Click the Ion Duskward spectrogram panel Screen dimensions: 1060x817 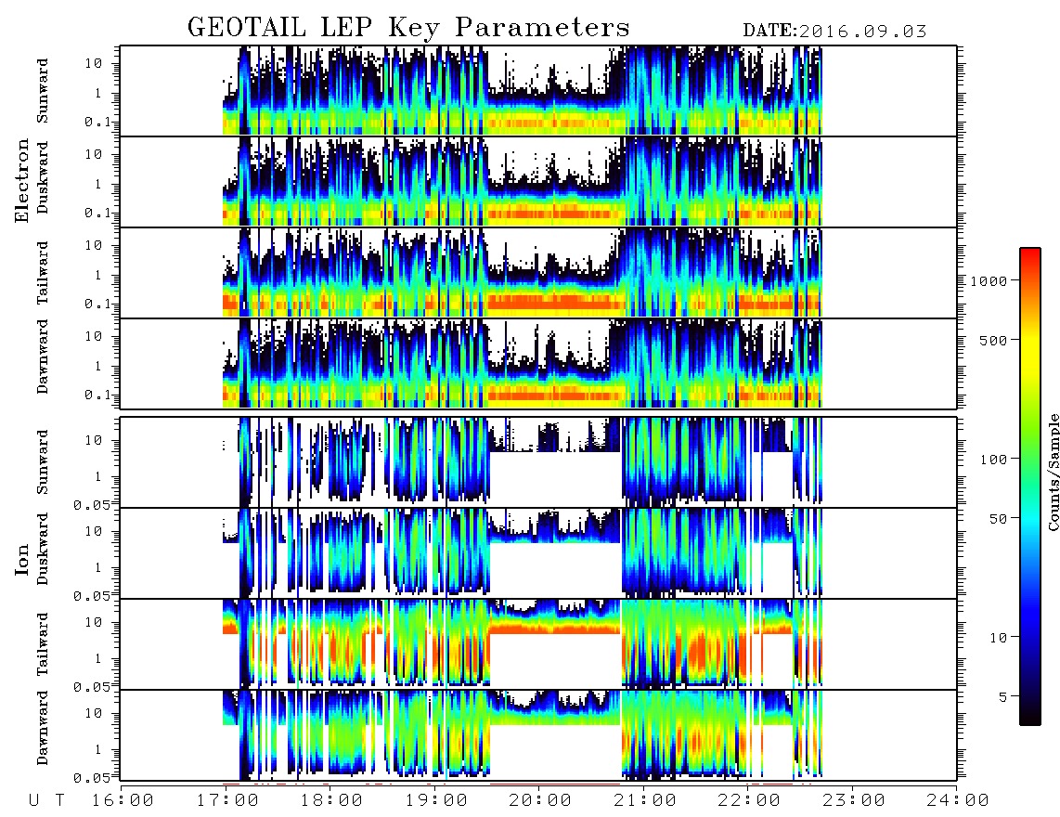point(538,552)
